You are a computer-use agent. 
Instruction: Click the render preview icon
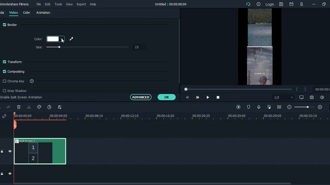(x=238, y=107)
